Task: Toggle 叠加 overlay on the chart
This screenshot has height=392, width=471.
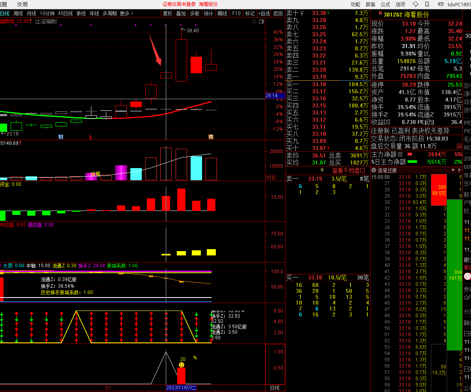Action: pyautogui.click(x=181, y=13)
